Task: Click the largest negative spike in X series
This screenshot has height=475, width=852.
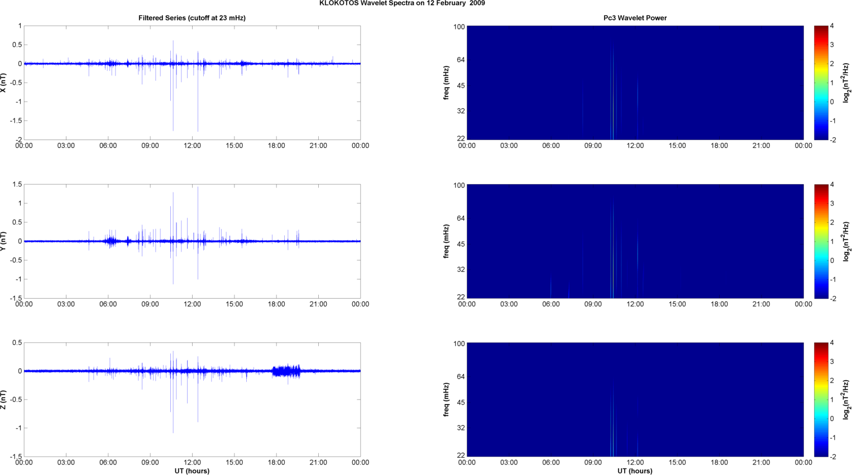Action: tap(198, 126)
